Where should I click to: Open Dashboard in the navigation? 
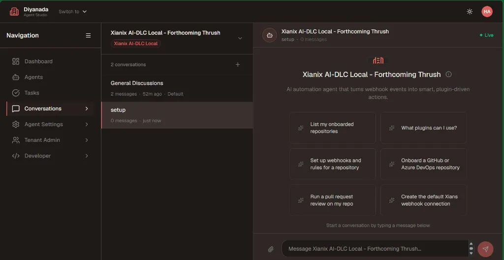click(x=50, y=61)
